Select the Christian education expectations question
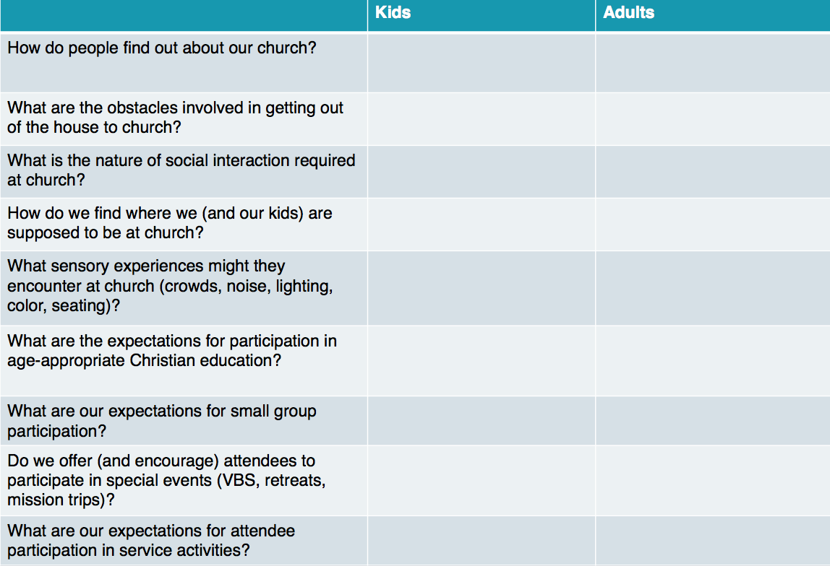This screenshot has height=566, width=830. 172,351
